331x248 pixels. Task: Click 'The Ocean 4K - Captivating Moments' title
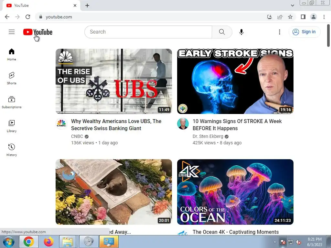point(236,232)
